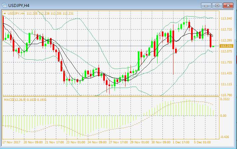Click the 21 Nov 17:00 time label
The image size is (237, 149).
pyautogui.click(x=54, y=142)
